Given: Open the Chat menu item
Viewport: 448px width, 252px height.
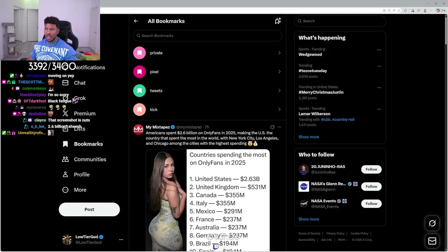Looking at the screenshot, I should 80,83.
